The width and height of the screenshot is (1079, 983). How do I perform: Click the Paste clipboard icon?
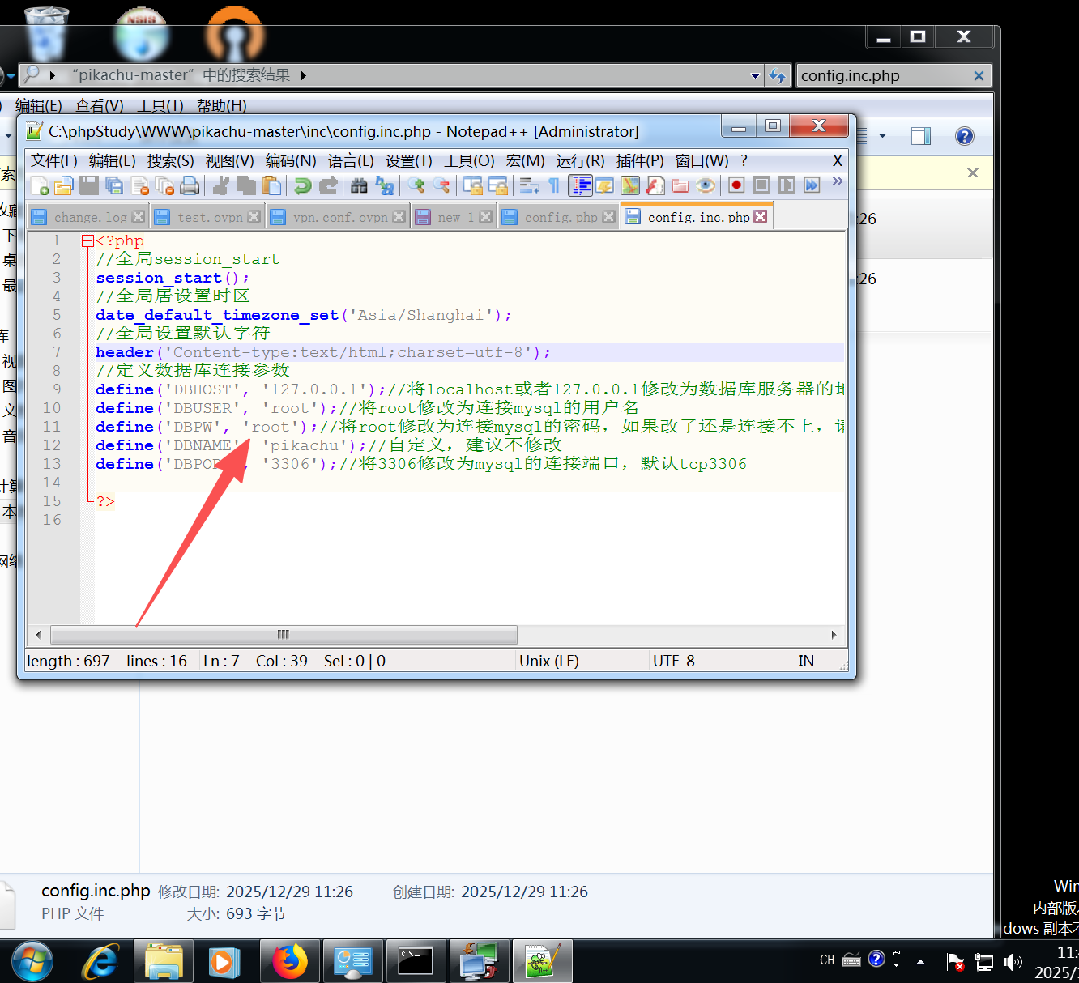tap(271, 185)
